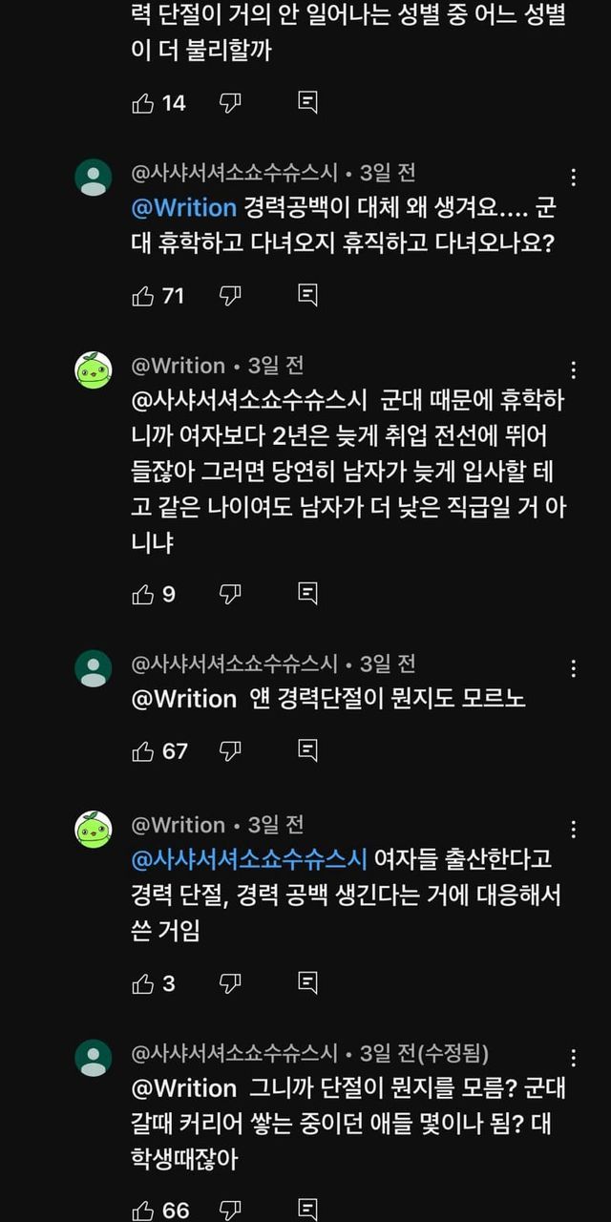This screenshot has height=1222, width=611.
Task: Tap reply icon on the 3-like comment
Action: click(307, 982)
